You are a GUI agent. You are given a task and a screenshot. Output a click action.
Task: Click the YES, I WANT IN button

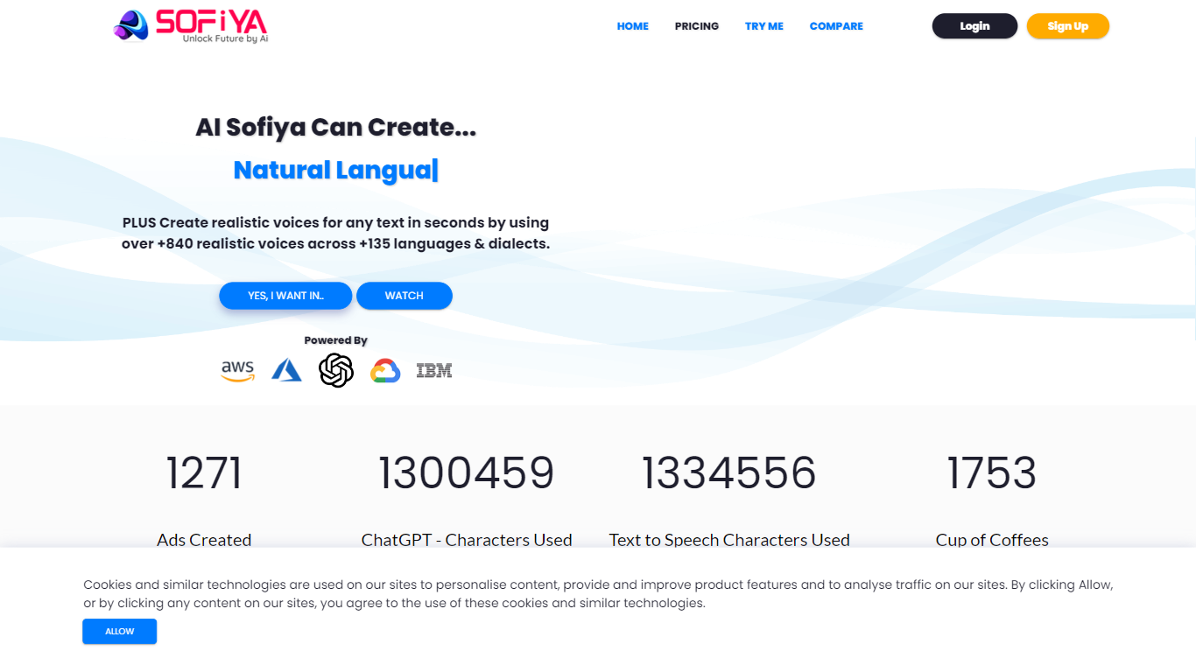[285, 296]
